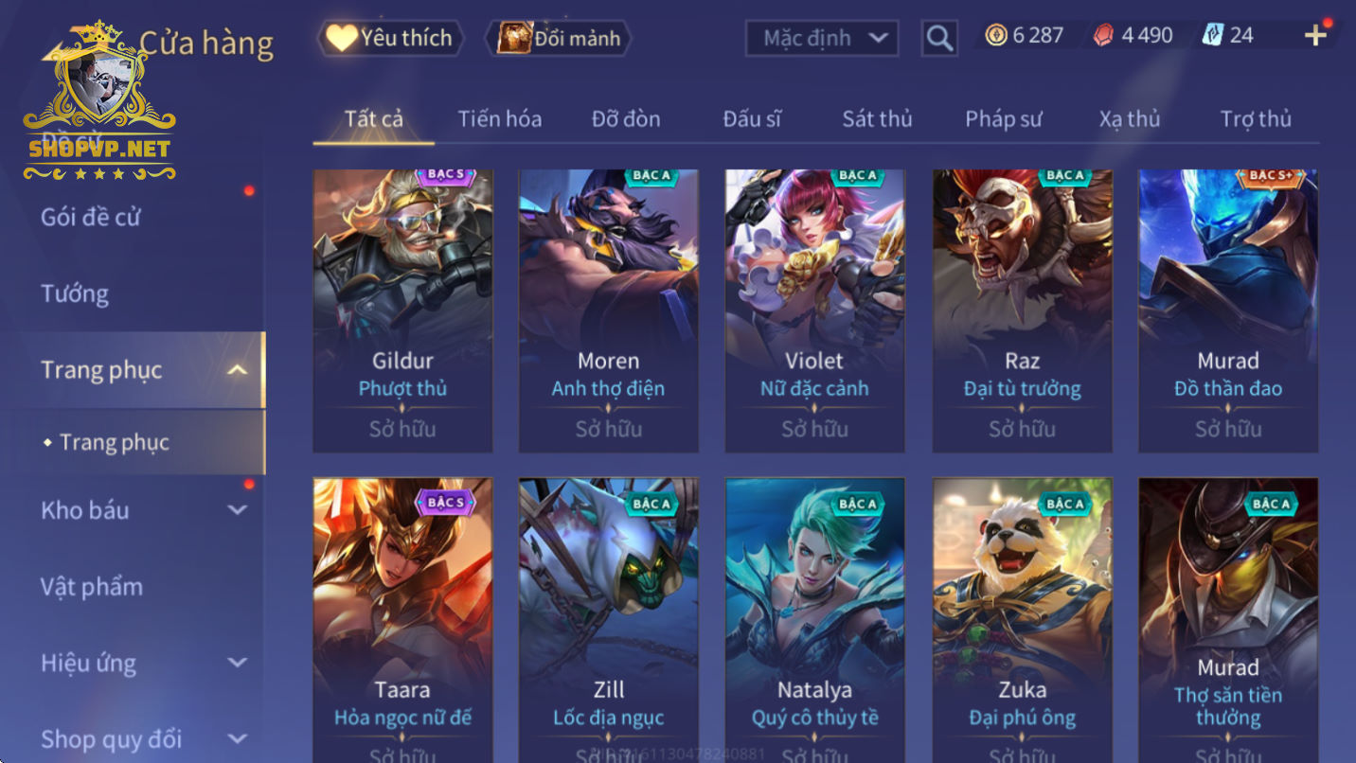Click the magnifying glass search icon

(938, 38)
